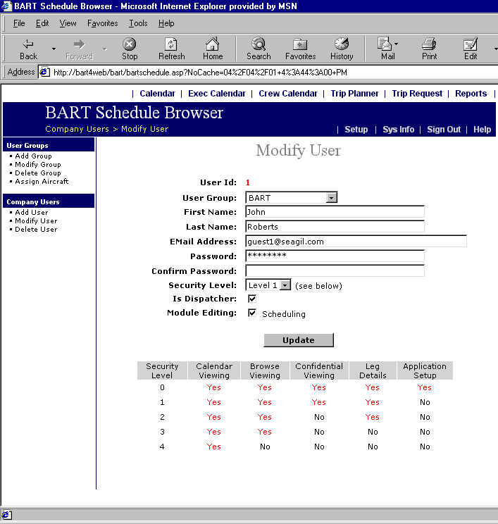498x524 pixels.
Task: Click the Internet Explorer title bar icon
Action: point(6,6)
